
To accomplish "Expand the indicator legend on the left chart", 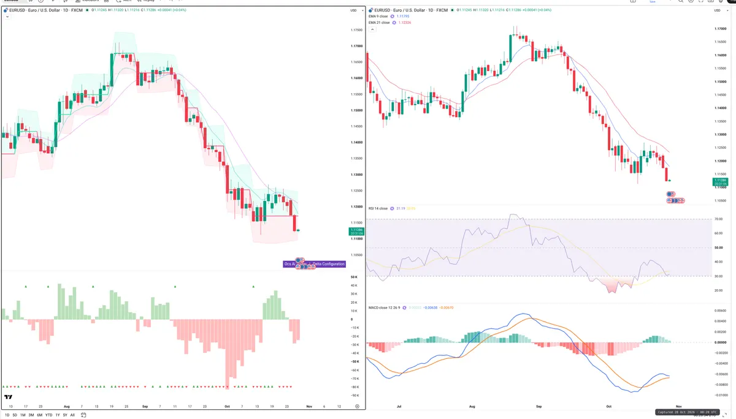I will 6,17.
